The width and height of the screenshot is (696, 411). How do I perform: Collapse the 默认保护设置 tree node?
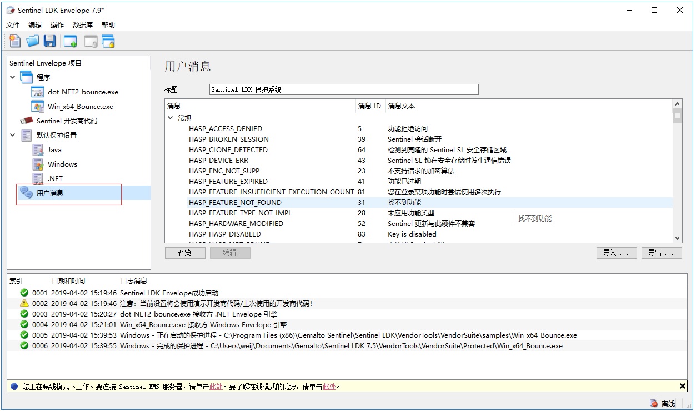coord(13,135)
